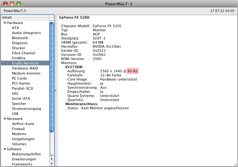Click the window resize grip corner
Viewport: 238px width, 167px height.
[x=235, y=164]
